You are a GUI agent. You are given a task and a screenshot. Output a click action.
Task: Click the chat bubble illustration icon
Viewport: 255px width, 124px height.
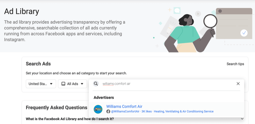(177, 11)
